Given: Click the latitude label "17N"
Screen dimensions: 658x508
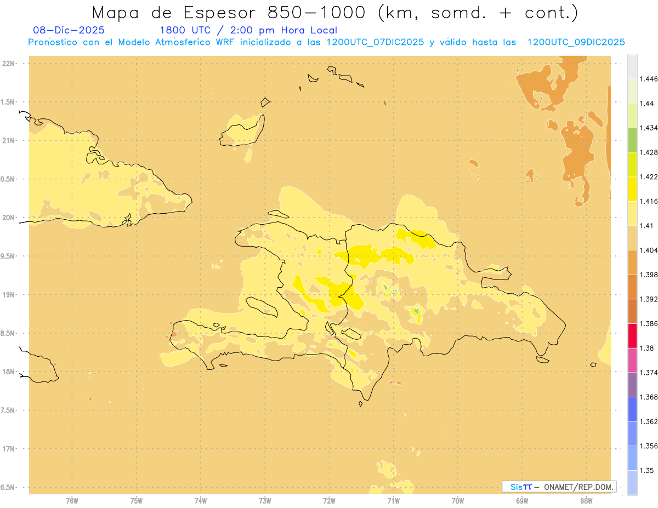Looking at the screenshot, I should [x=8, y=449].
